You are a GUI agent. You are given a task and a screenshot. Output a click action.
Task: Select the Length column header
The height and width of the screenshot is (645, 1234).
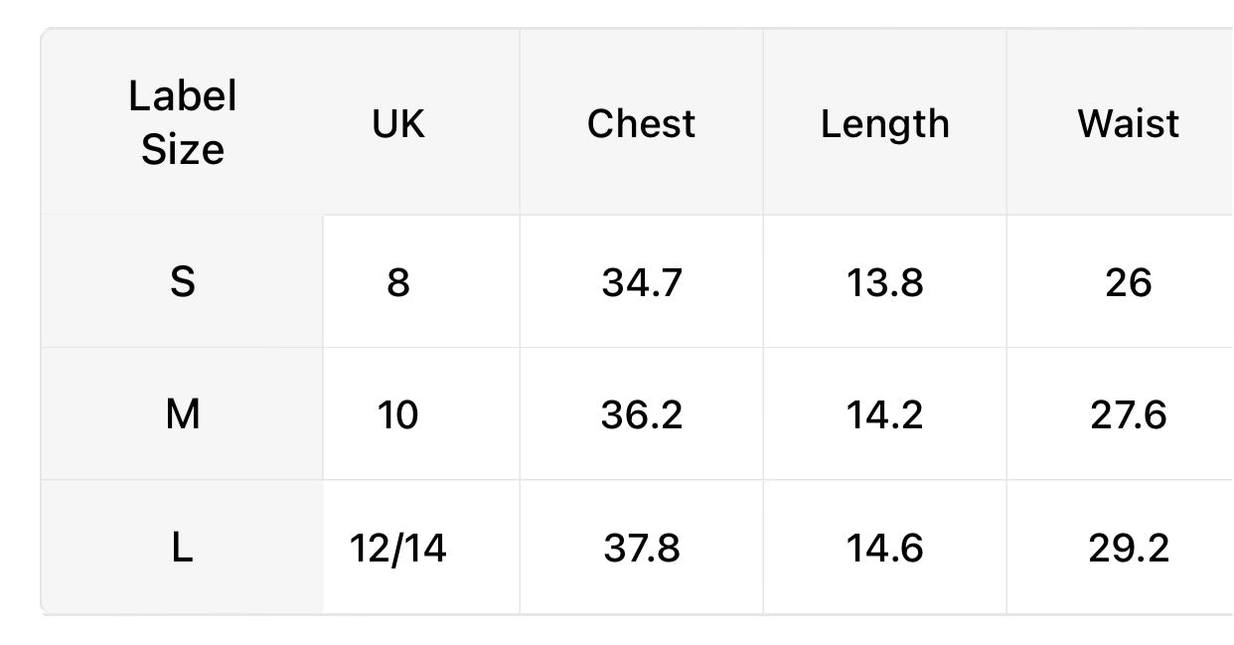(884, 123)
